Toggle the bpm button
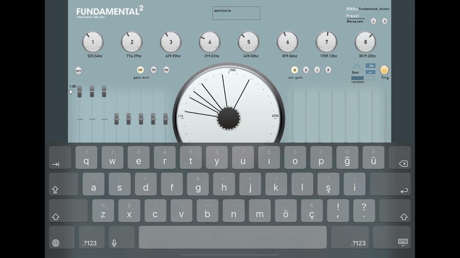 [x=78, y=71]
